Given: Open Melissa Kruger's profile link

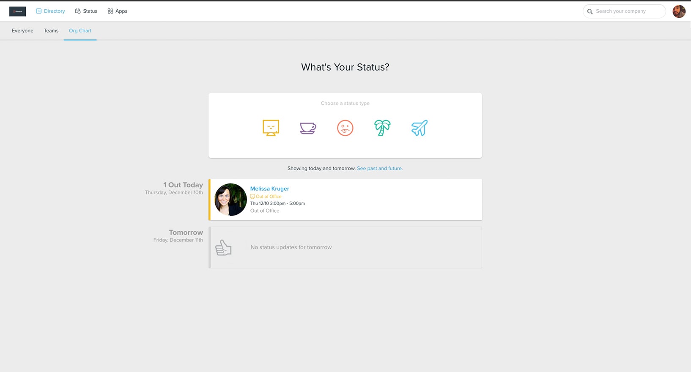Looking at the screenshot, I should [269, 189].
